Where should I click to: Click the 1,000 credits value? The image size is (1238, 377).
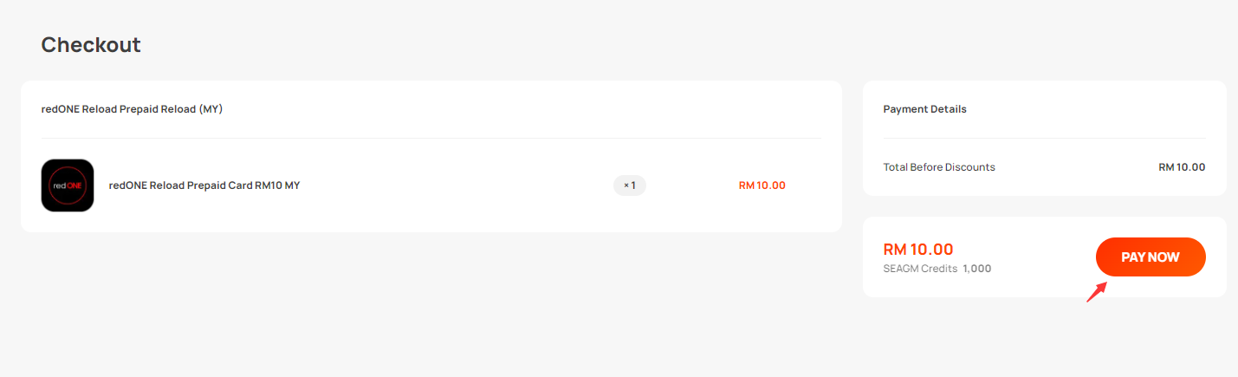pos(977,269)
